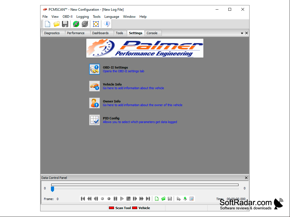Stop log playback
The image size is (290, 217).
pos(128,199)
